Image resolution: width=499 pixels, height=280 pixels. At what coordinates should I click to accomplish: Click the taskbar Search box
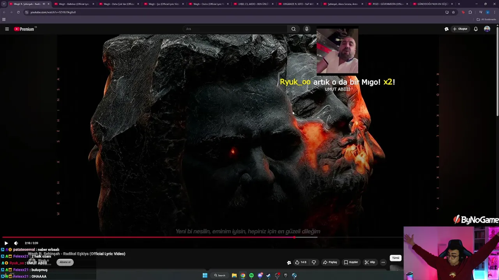[220, 275]
